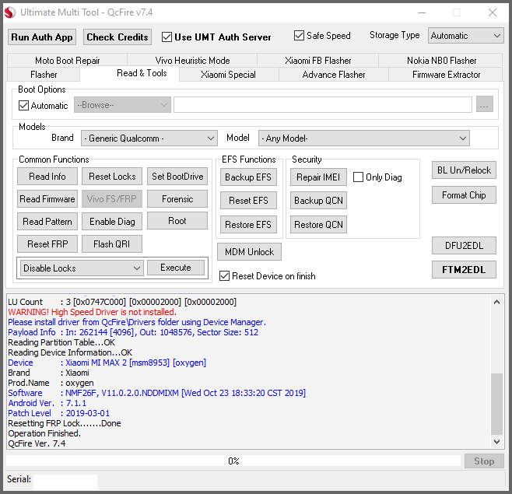
Task: Open the Advance Flasher tab
Action: click(333, 75)
